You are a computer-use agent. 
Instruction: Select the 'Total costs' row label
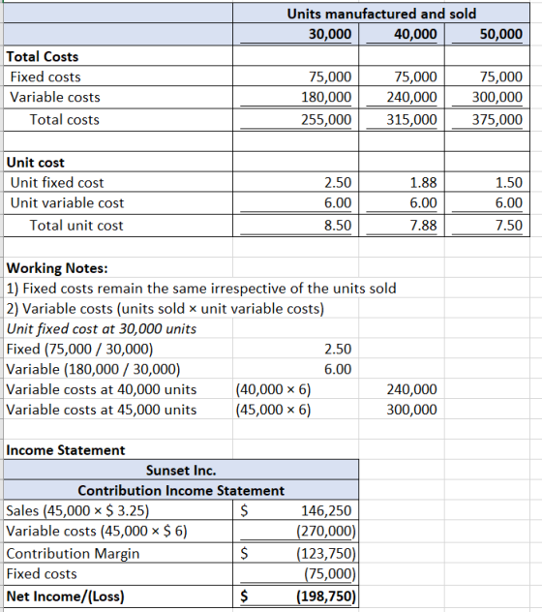click(118, 119)
